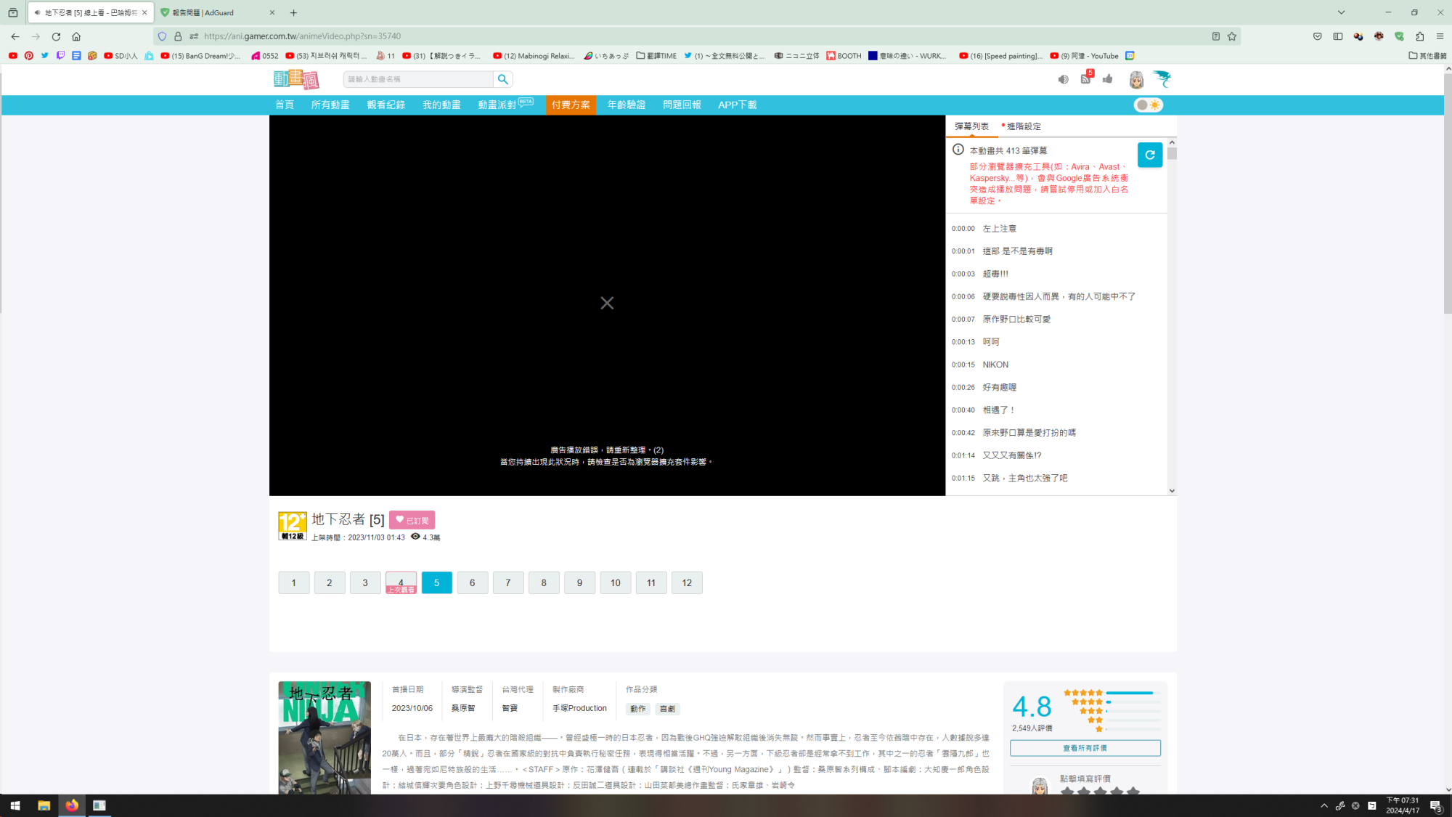This screenshot has height=817, width=1452.
Task: Select episode 12
Action: (687, 582)
